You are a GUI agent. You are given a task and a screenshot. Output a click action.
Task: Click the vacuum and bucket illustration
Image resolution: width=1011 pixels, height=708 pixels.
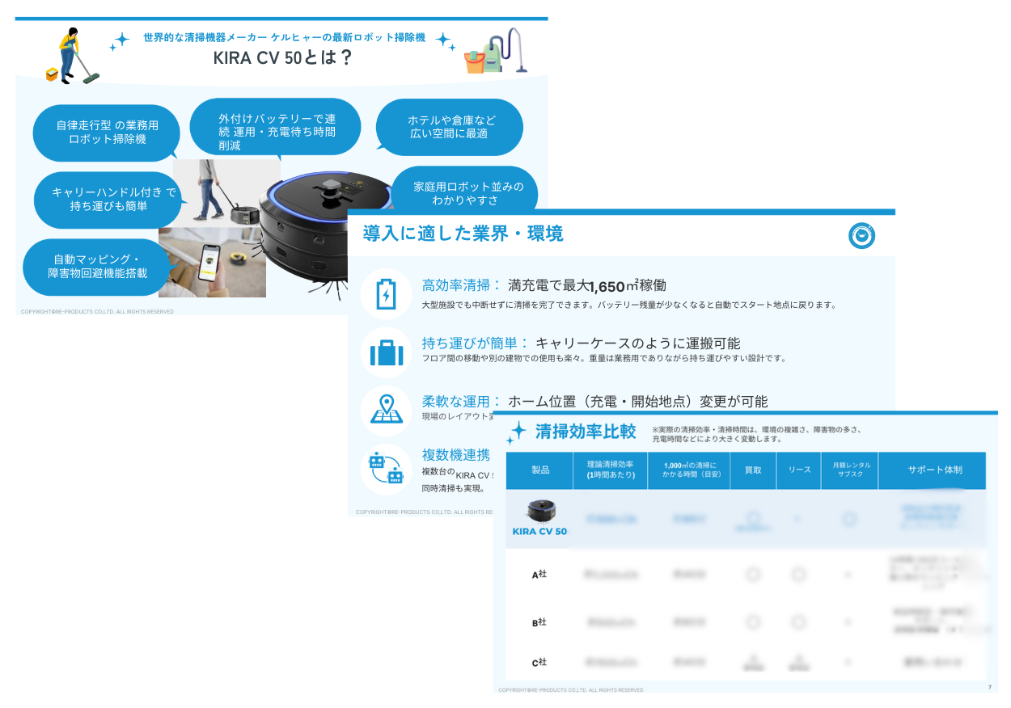click(x=495, y=53)
